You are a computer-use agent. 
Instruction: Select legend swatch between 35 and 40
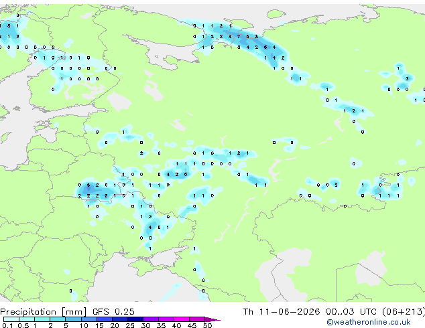point(166,319)
